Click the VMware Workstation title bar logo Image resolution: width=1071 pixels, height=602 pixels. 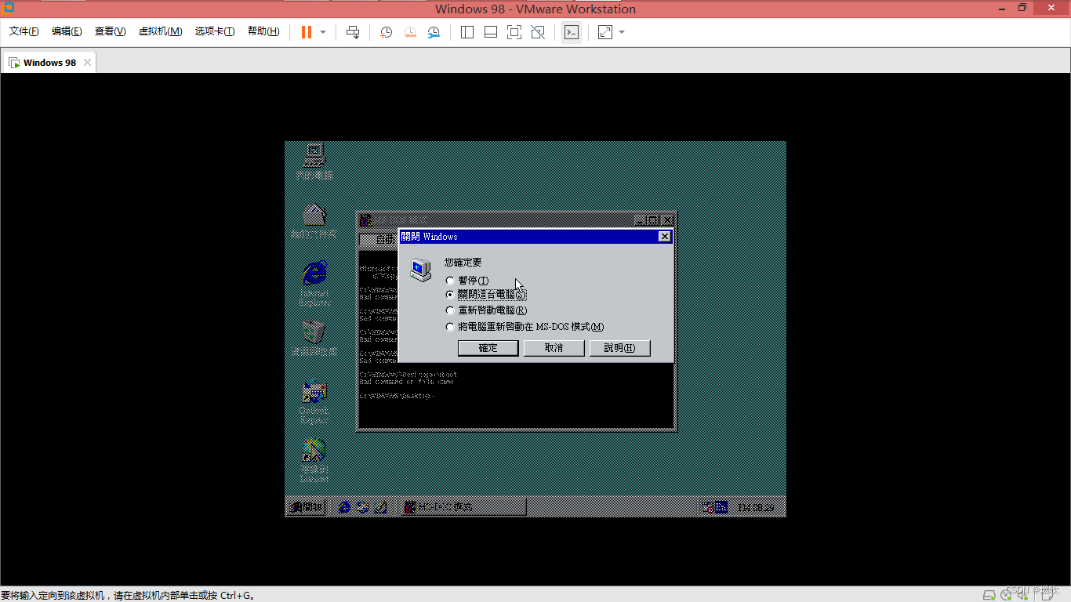pos(9,8)
